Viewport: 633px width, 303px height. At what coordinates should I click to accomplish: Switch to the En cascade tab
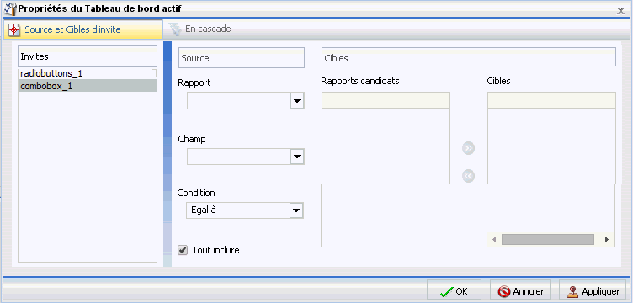pyautogui.click(x=200, y=29)
